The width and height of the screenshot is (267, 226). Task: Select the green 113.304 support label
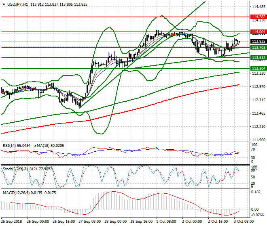pos(259,69)
